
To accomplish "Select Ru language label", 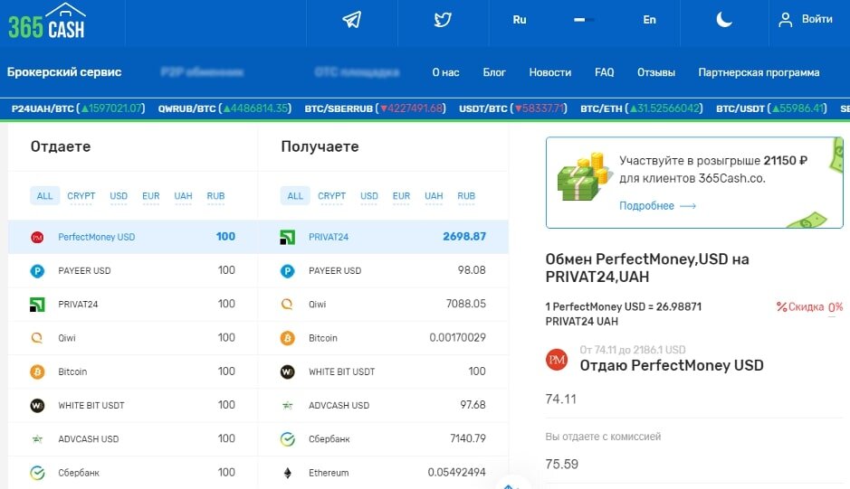I will click(x=520, y=20).
